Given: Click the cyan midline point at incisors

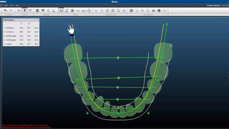Looking at the screenshot, I should pos(118,113).
